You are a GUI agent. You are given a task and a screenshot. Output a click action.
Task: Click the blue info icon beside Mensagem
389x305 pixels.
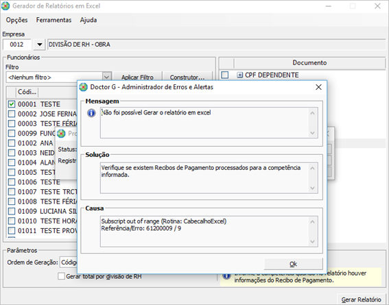(x=91, y=113)
